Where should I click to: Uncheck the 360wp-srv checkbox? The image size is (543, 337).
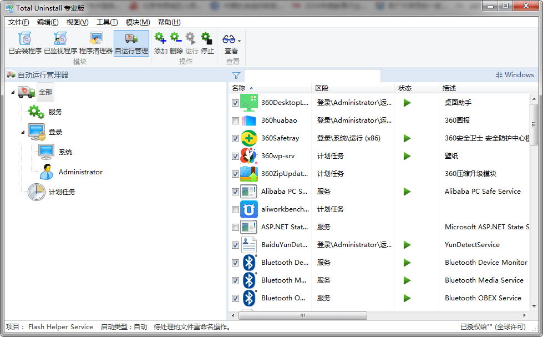point(236,156)
